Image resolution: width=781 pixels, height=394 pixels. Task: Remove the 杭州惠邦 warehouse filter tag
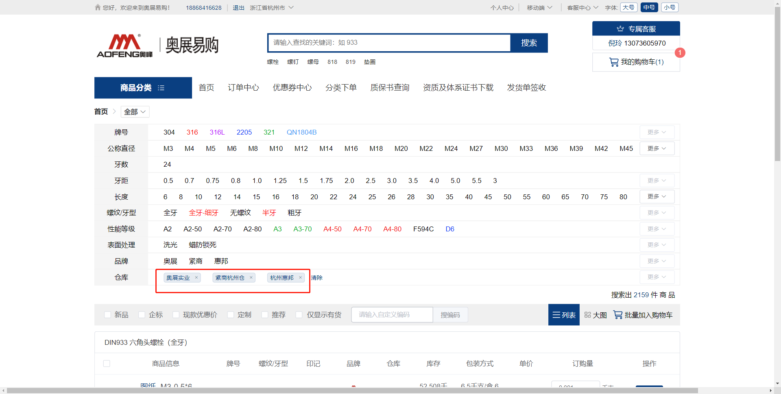pos(300,277)
